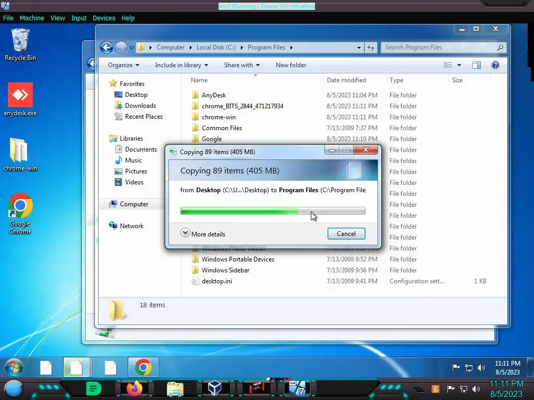Open address bar history dropdown arrow
534x400 pixels.
(x=359, y=47)
